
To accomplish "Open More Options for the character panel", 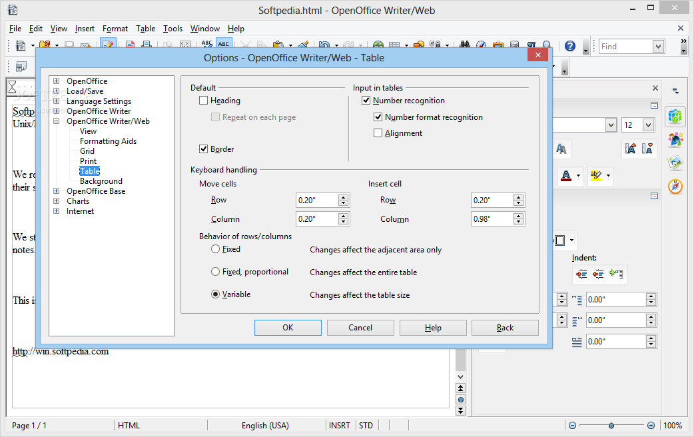I will pyautogui.click(x=654, y=105).
